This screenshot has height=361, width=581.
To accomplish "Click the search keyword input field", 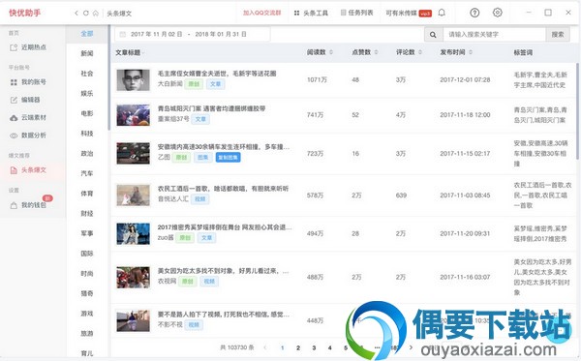I will pos(495,35).
